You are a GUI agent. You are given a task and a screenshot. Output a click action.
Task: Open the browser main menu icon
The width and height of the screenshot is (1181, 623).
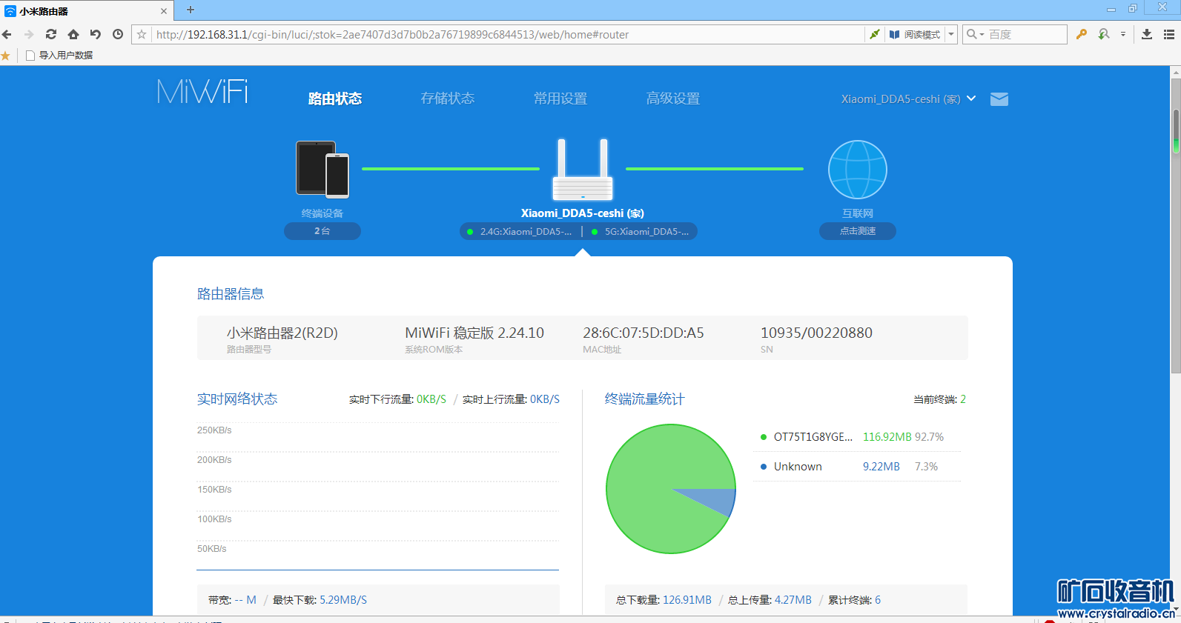[x=1169, y=34]
